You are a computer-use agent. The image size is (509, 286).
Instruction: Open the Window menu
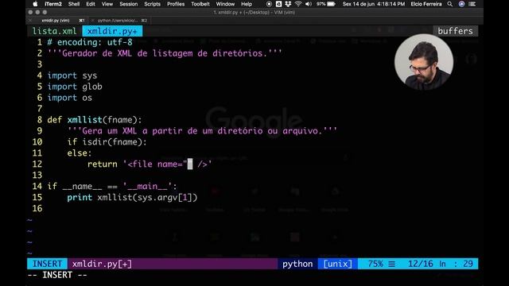225,4
